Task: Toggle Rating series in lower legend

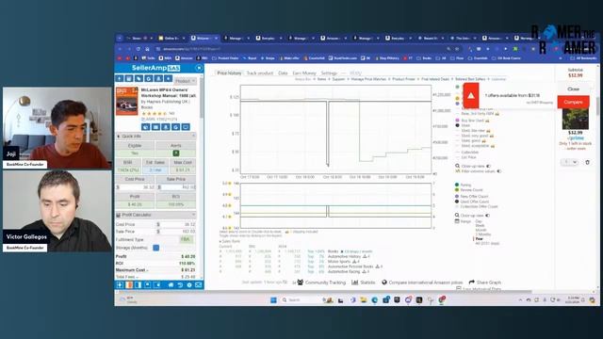Action: click(464, 185)
